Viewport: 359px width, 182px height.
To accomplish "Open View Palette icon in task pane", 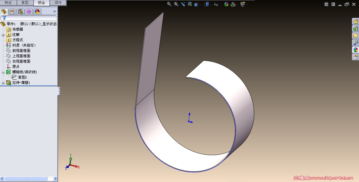I will 355,43.
